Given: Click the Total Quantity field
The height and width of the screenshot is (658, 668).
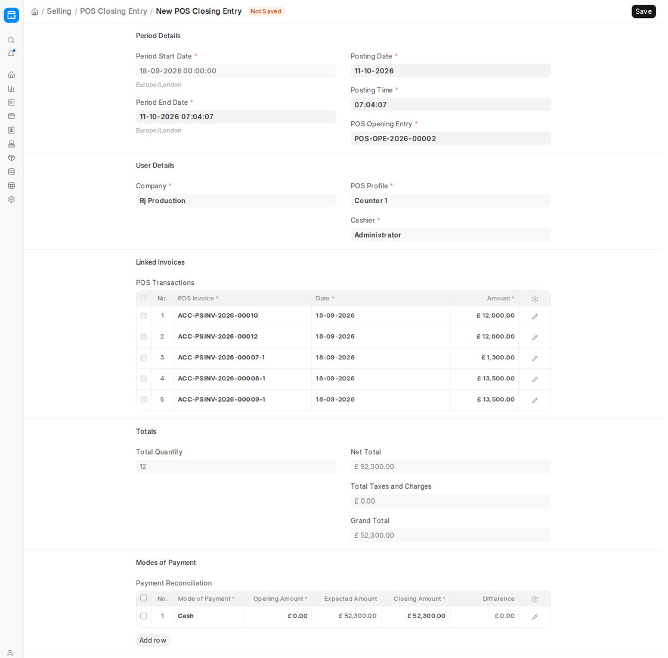Looking at the screenshot, I should point(236,467).
